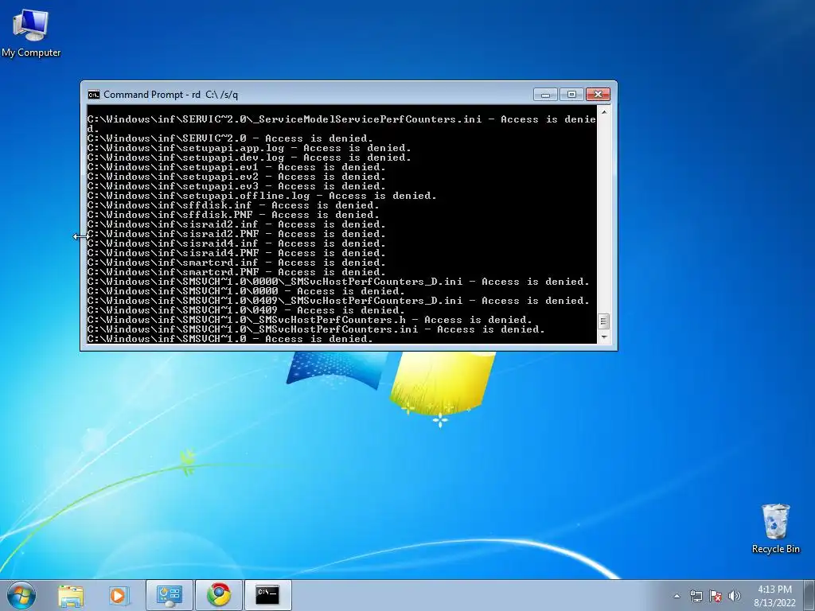The image size is (815, 611).
Task: Click the scroll down arrow in Command Prompt
Action: (603, 337)
